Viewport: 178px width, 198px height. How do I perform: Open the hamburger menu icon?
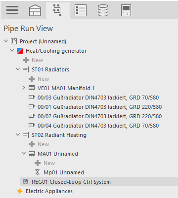point(12,10)
